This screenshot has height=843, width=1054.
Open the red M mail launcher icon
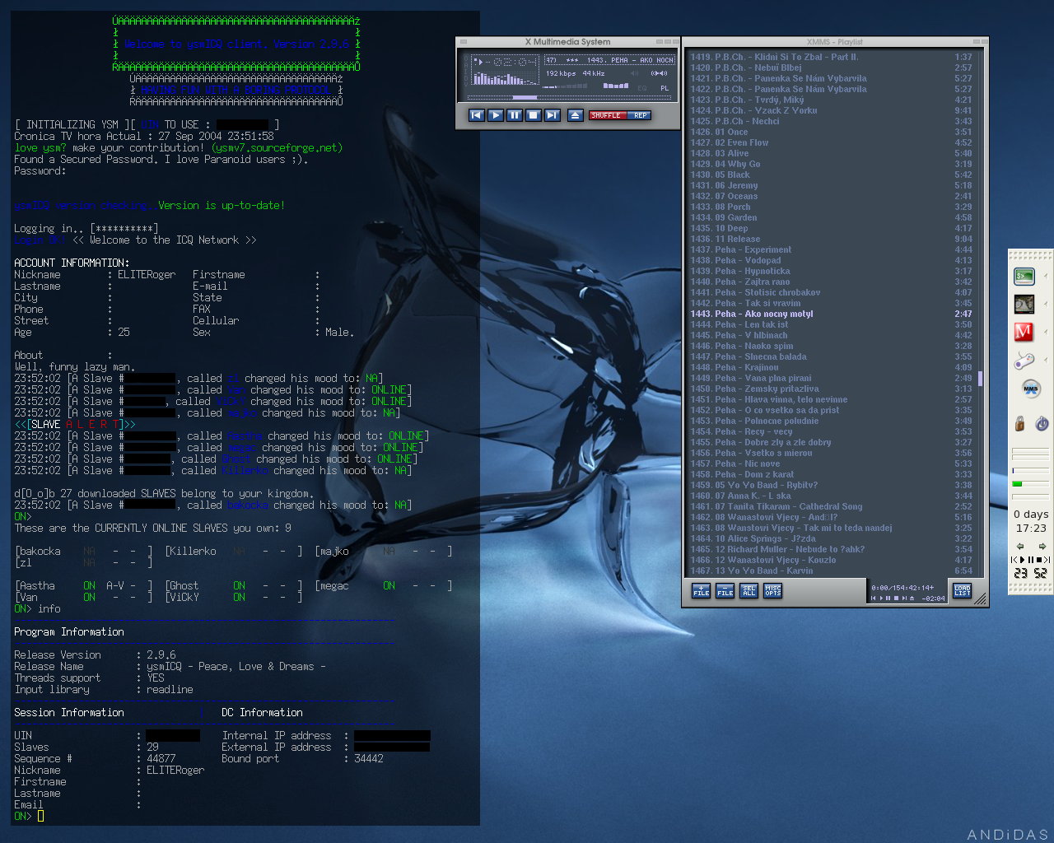[1024, 332]
